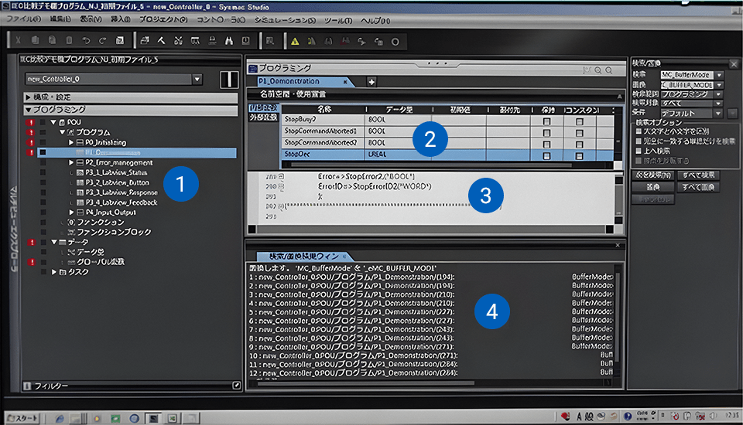The image size is (743, 425).
Task: Enable the 大文字と小文字を区別 search option
Action: (x=639, y=131)
